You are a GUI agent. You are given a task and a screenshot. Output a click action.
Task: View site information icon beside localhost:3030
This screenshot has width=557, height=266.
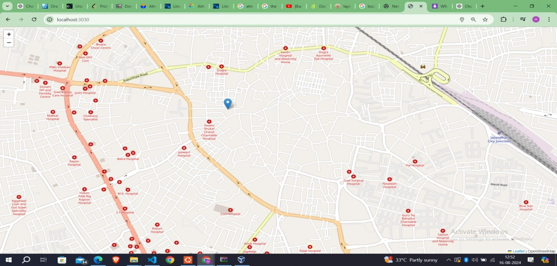[50, 20]
